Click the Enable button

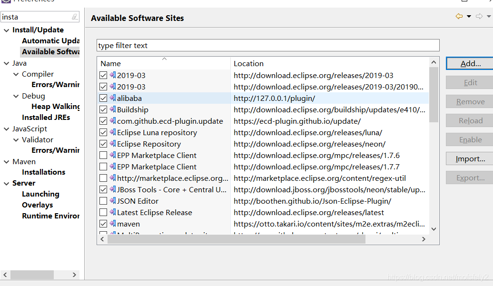(x=470, y=139)
